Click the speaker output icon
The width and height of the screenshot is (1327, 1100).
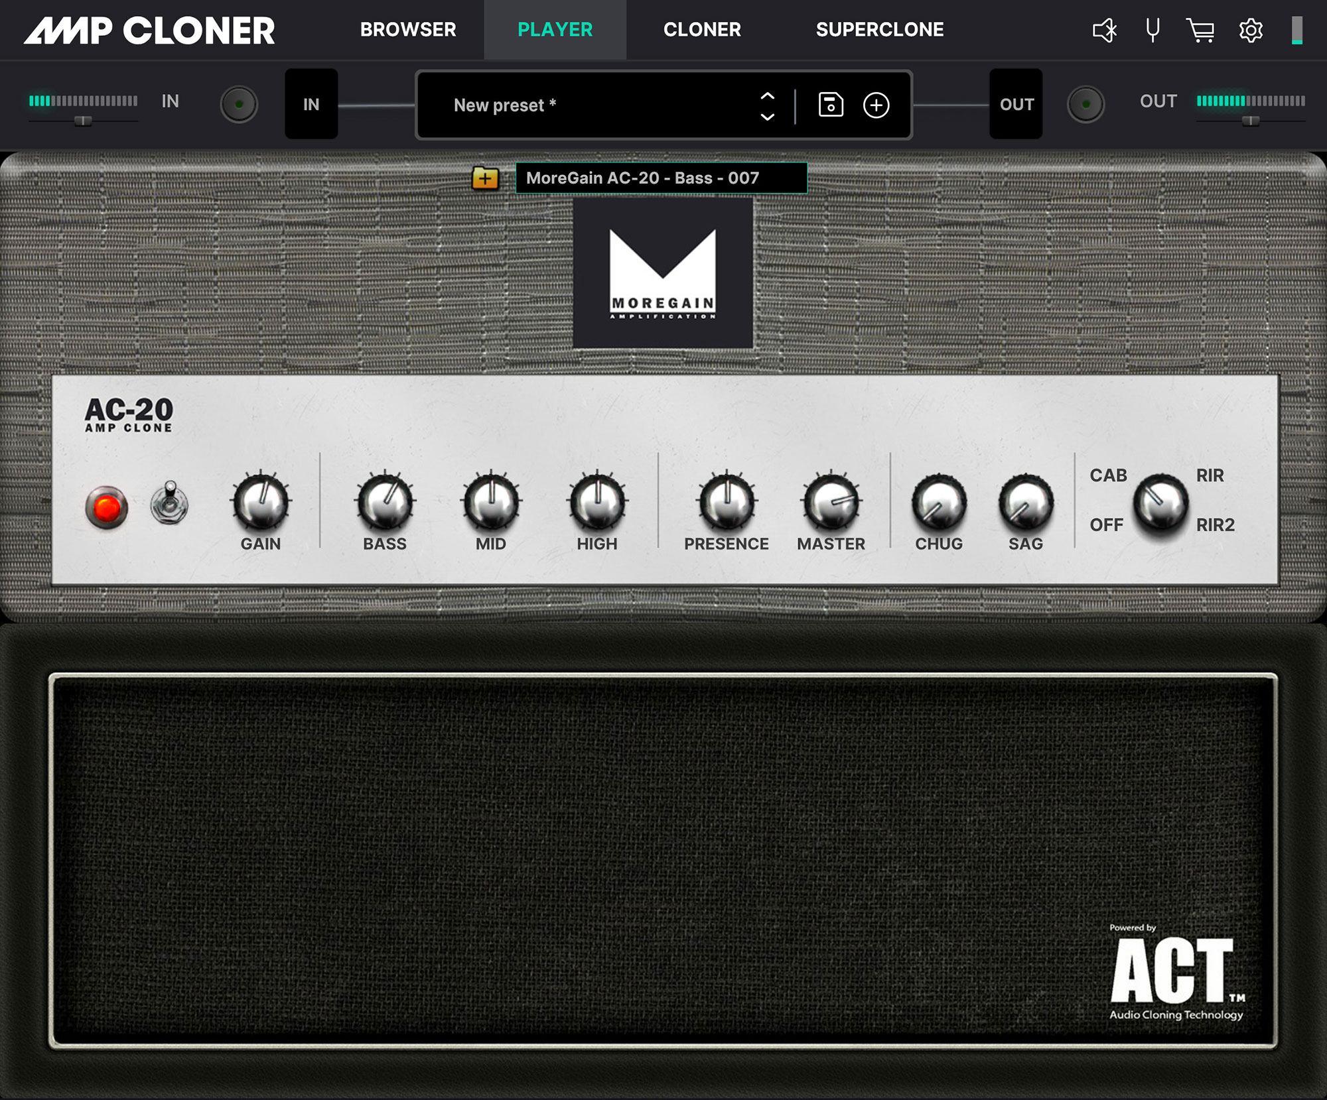(1102, 30)
